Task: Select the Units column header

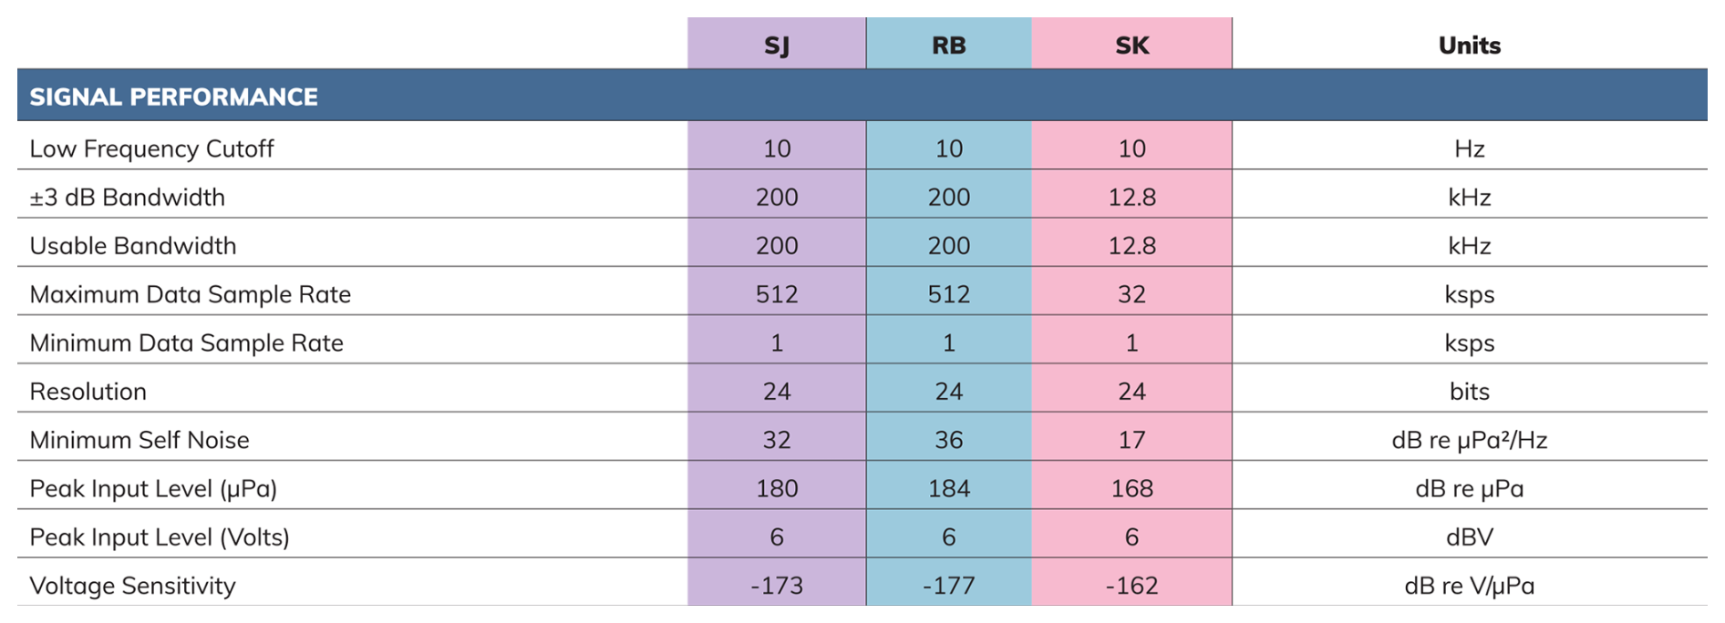Action: click(x=1469, y=46)
